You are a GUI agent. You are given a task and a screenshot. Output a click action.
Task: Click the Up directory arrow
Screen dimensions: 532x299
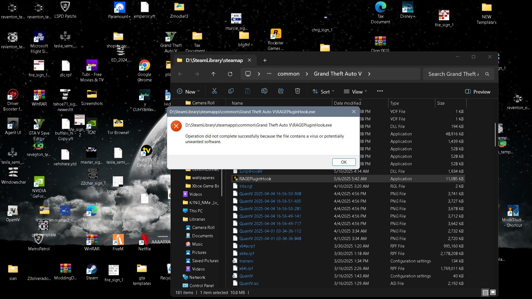pos(213,74)
